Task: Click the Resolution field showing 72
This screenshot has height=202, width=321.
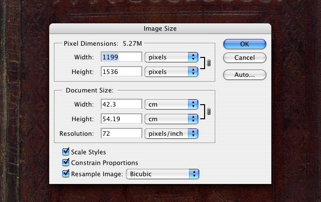Action: (x=121, y=133)
